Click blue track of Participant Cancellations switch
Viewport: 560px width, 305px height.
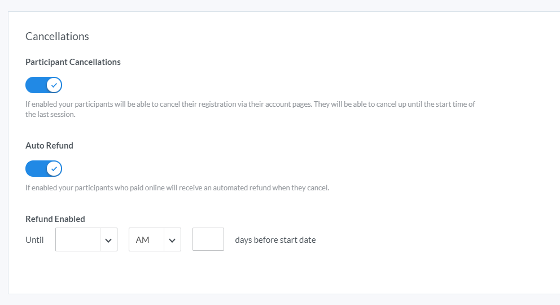(36, 85)
